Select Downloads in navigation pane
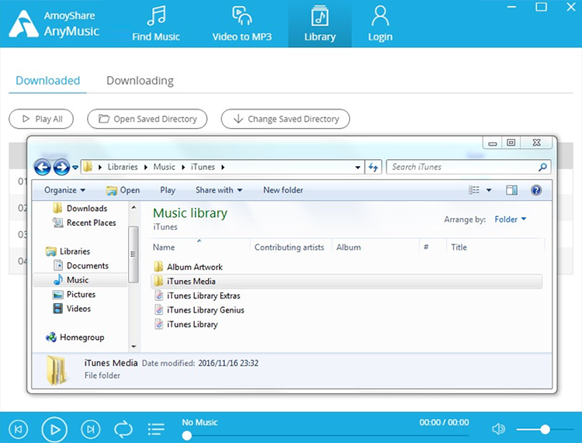 click(80, 208)
